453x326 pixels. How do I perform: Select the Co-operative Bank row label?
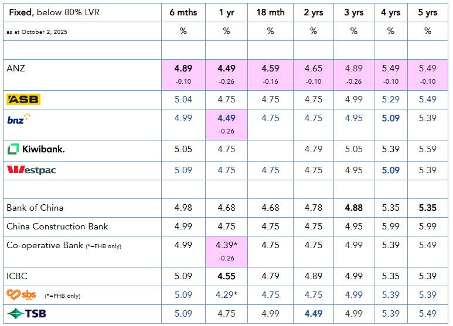point(45,245)
